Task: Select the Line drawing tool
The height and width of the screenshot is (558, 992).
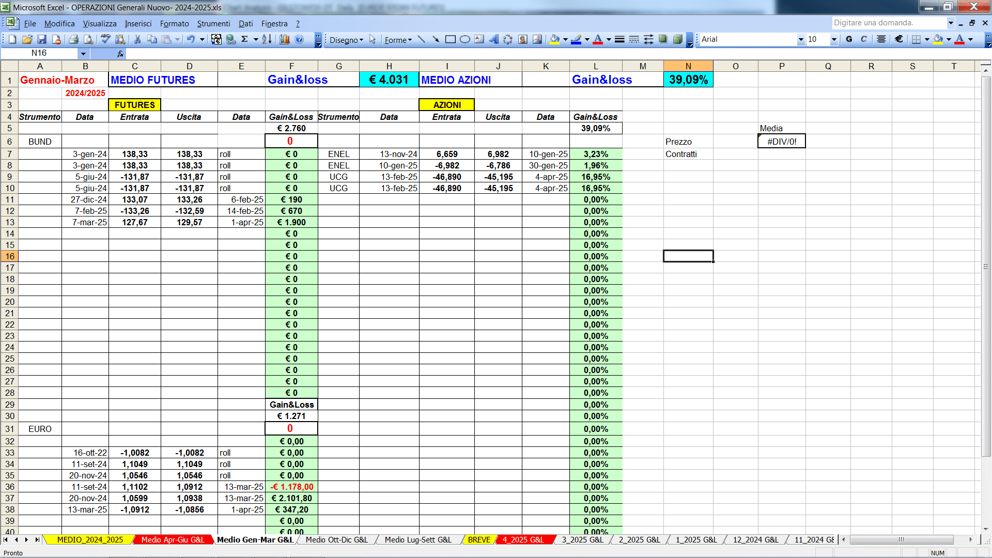Action: 422,39
